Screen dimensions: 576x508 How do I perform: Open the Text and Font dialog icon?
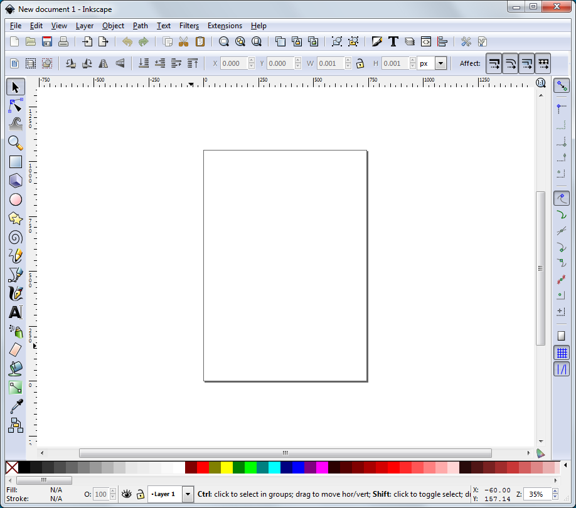[x=393, y=41]
